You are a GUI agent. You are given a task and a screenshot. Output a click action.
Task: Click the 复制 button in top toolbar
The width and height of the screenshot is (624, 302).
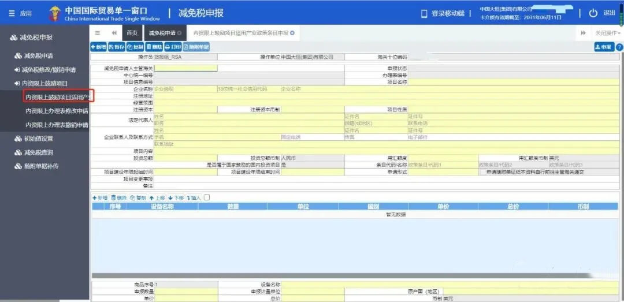pyautogui.click(x=135, y=47)
